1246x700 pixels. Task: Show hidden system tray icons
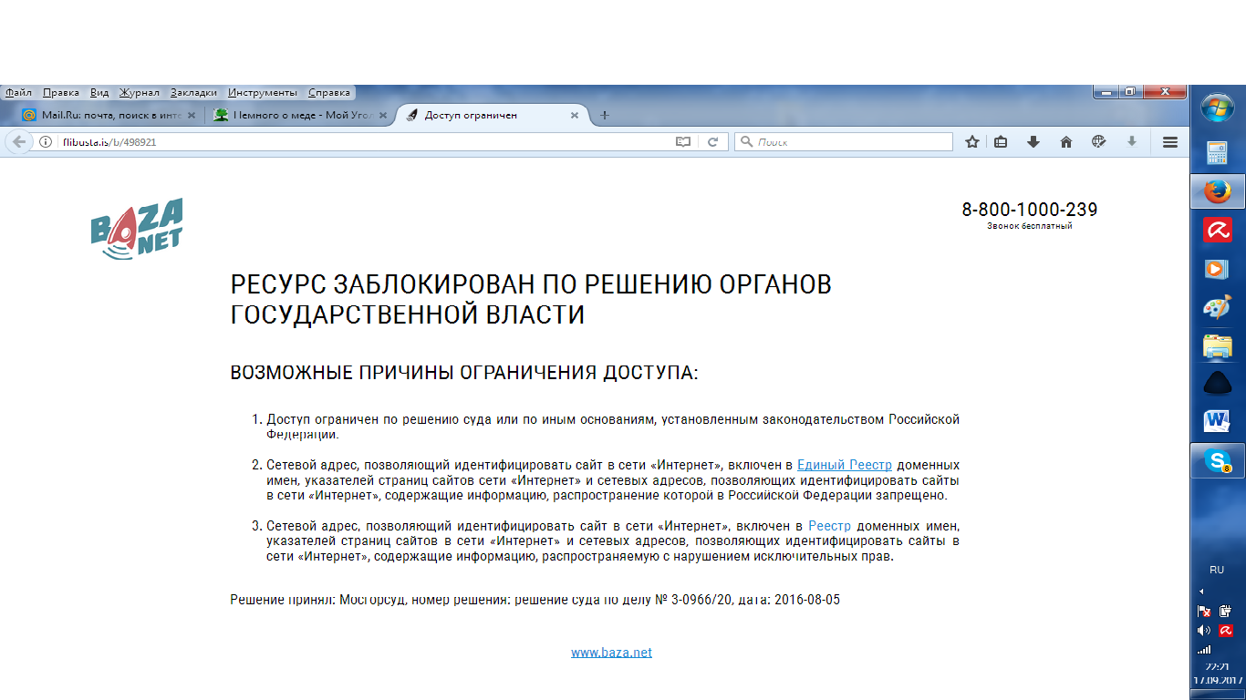pos(1201,592)
